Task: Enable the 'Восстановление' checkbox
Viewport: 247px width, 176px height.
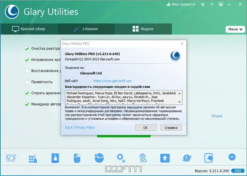Action: pos(27,71)
